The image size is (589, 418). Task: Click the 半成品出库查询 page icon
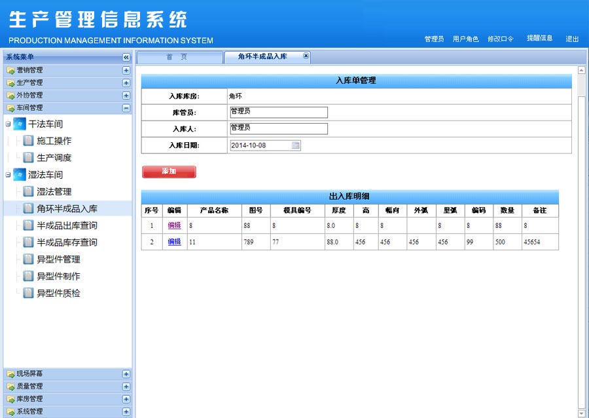pyautogui.click(x=28, y=225)
